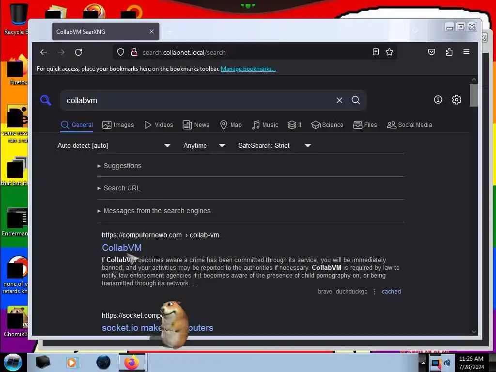This screenshot has width=496, height=372.
Task: Open the dark globe browser taskbar icon
Action: pos(103,362)
